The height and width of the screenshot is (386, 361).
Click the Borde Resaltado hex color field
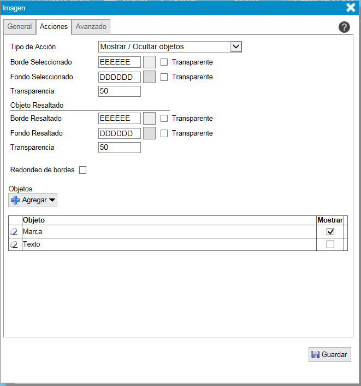(x=120, y=119)
